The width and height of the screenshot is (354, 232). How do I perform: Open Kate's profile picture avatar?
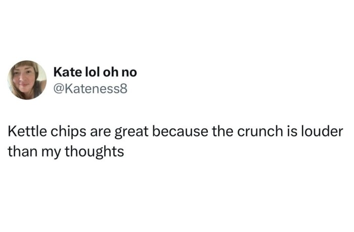[x=27, y=80]
